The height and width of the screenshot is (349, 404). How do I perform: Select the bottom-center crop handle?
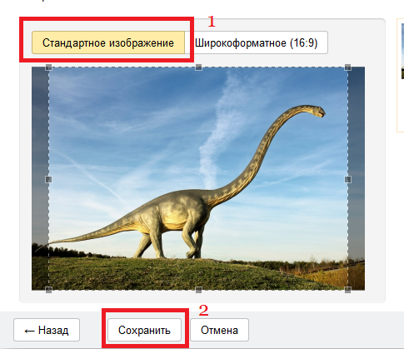[198, 290]
